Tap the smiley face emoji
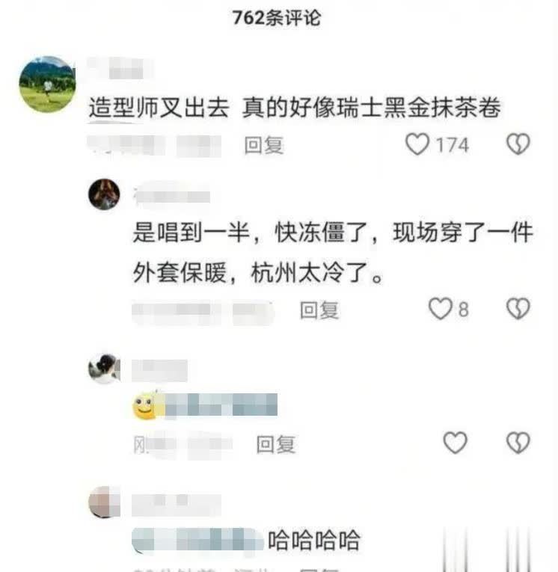Image resolution: width=558 pixels, height=572 pixels. [144, 406]
